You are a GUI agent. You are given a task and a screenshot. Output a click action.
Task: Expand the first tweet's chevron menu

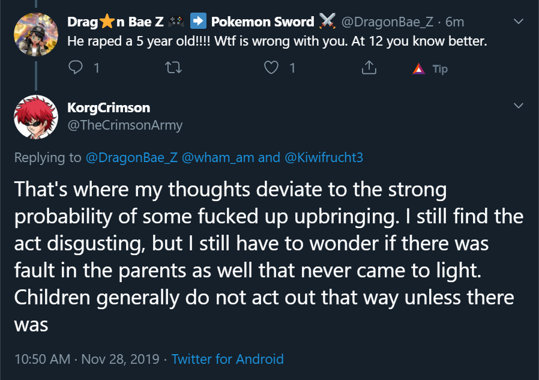(519, 22)
